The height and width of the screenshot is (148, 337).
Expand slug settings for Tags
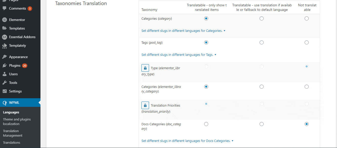[178, 55]
